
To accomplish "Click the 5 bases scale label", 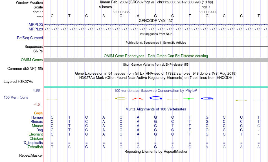I will point(105,7).
